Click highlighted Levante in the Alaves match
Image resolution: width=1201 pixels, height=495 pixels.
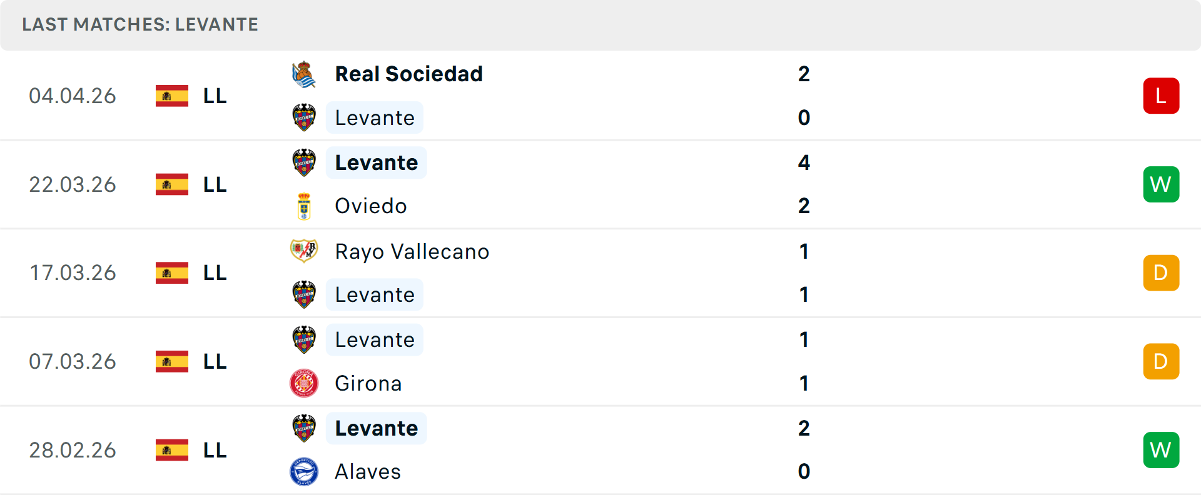pos(376,428)
